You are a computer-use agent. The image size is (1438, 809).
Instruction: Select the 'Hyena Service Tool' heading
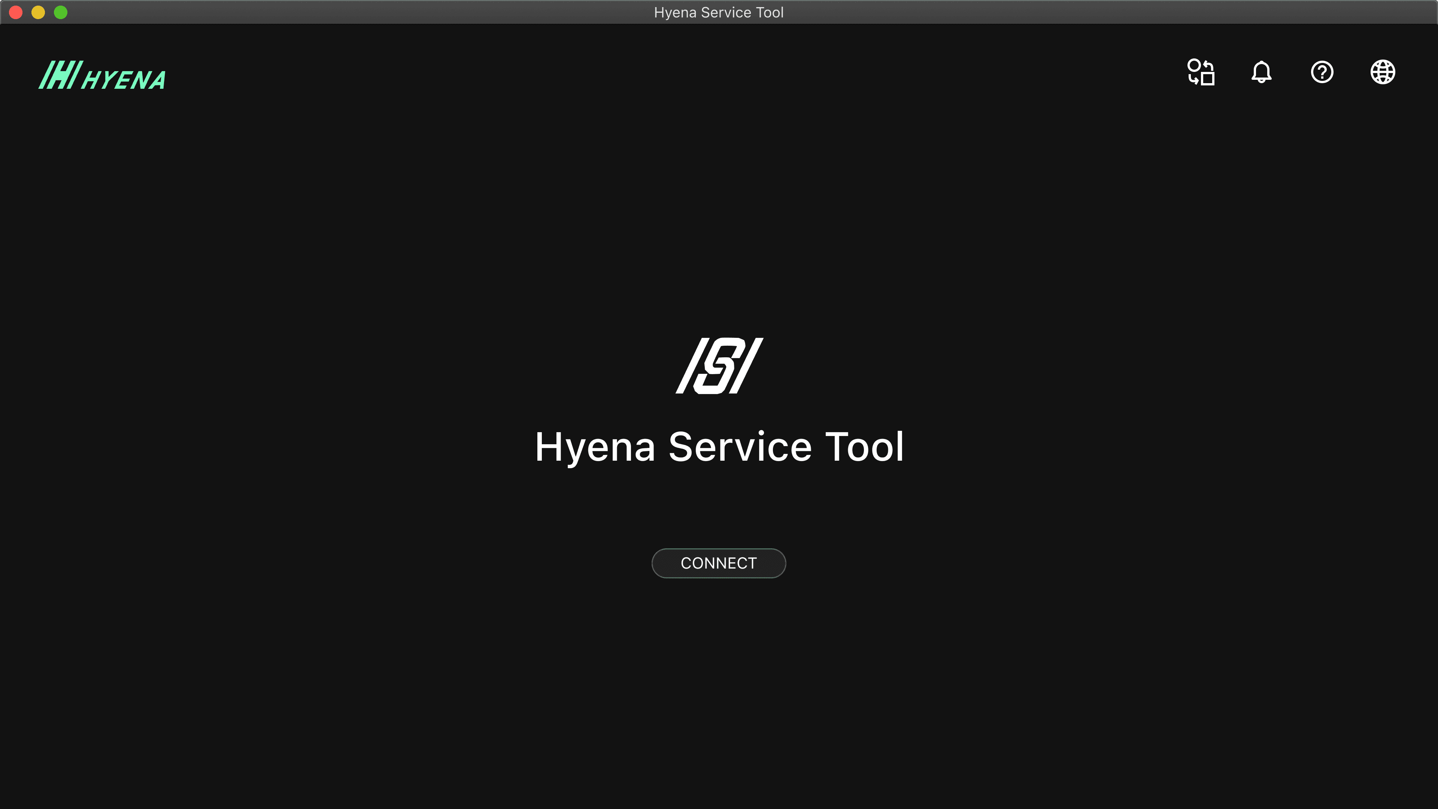[x=719, y=446]
